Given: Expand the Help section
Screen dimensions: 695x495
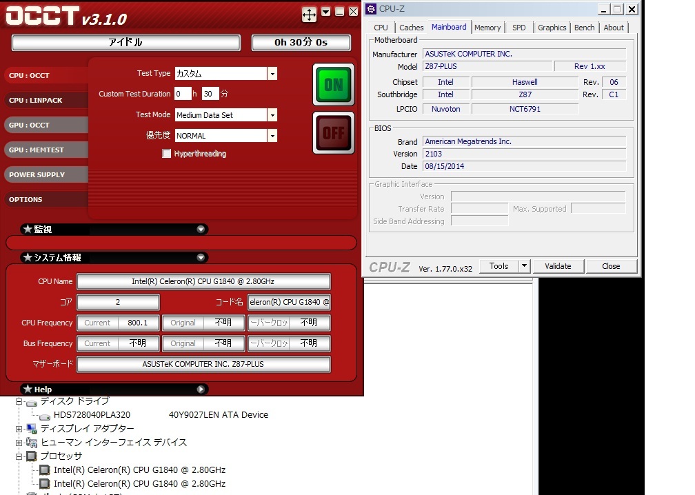Looking at the screenshot, I should [201, 389].
